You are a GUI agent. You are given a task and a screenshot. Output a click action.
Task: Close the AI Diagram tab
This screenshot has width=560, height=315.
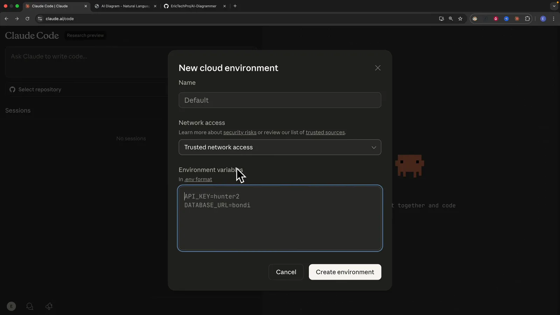155,6
